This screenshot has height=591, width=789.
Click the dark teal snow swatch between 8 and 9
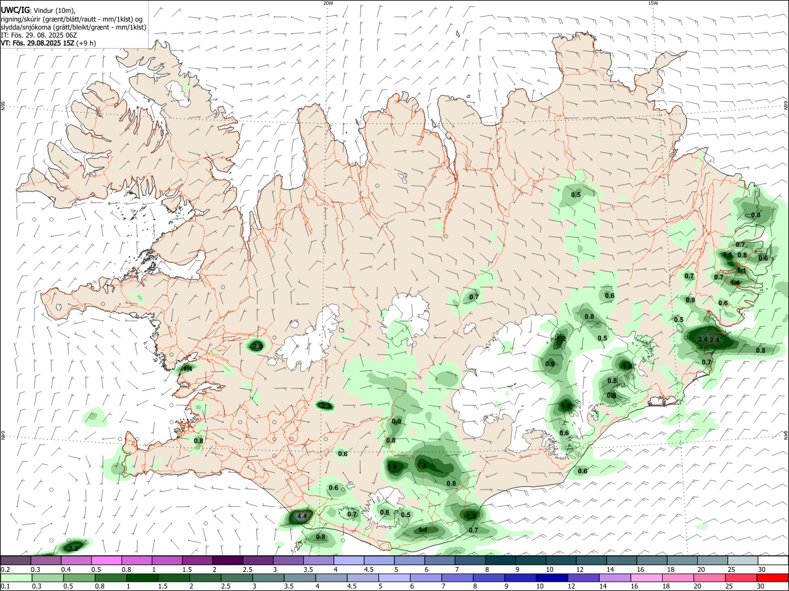(499, 560)
